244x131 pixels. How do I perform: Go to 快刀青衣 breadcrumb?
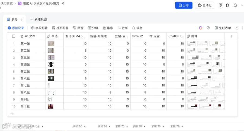pyautogui.click(x=7, y=4)
